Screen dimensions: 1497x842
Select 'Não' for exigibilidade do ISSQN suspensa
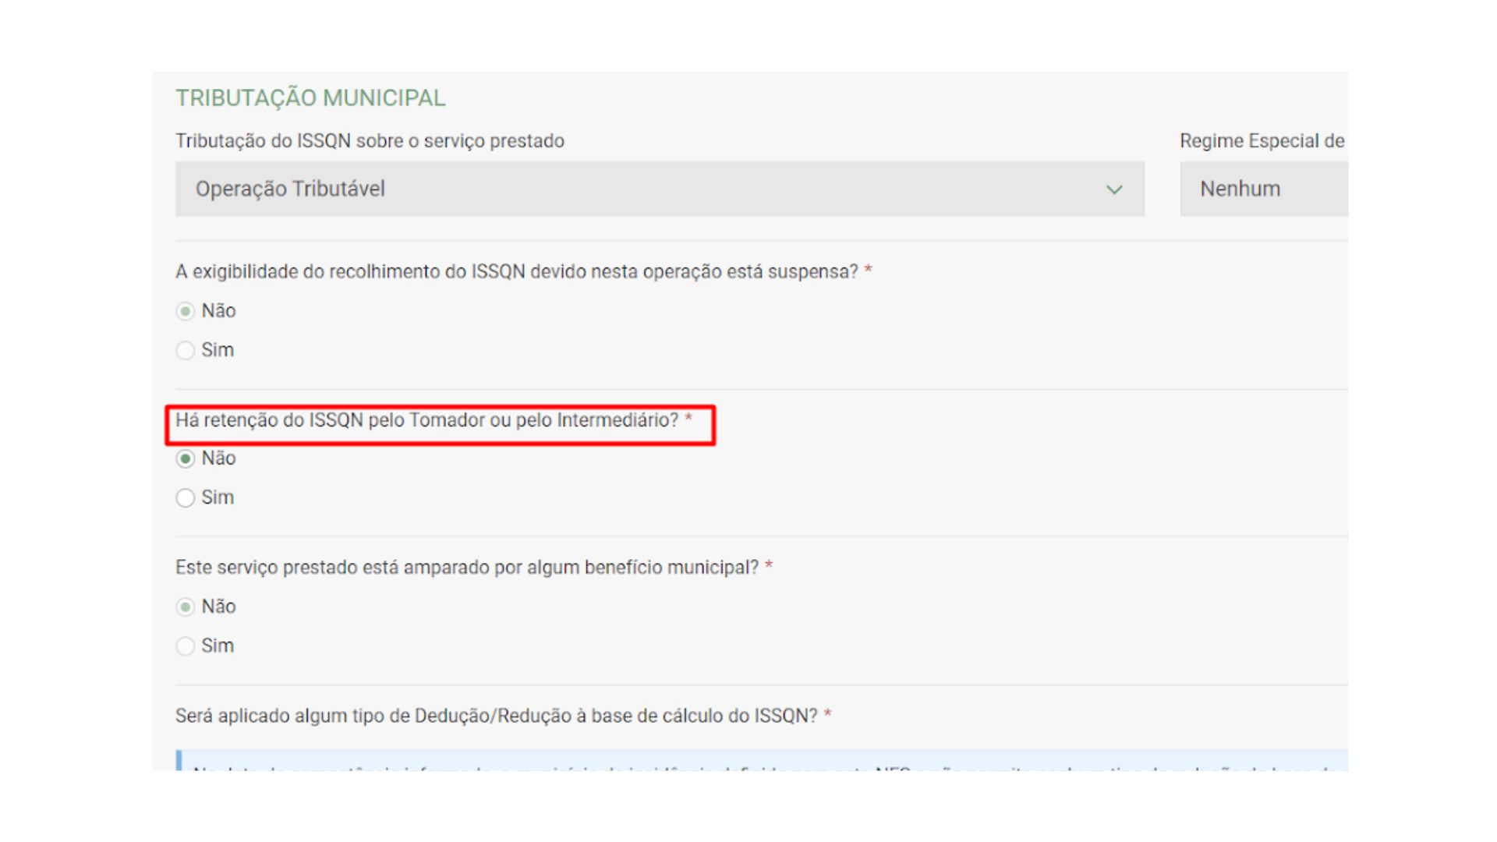tap(186, 311)
